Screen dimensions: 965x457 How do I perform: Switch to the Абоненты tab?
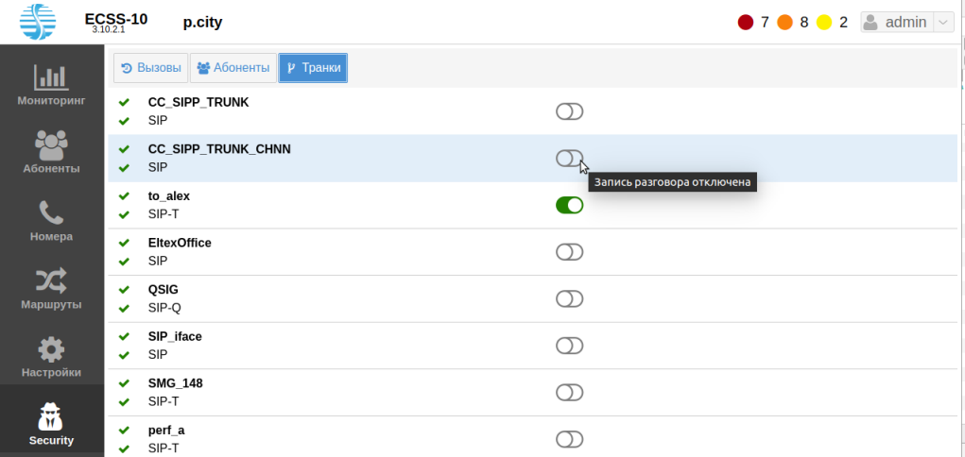(x=233, y=68)
